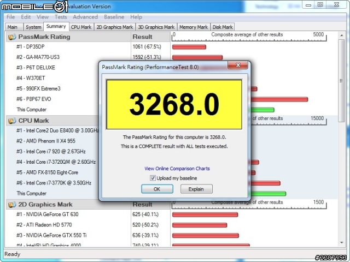Click the 2D Graphics Mark Result header

(x=150, y=204)
